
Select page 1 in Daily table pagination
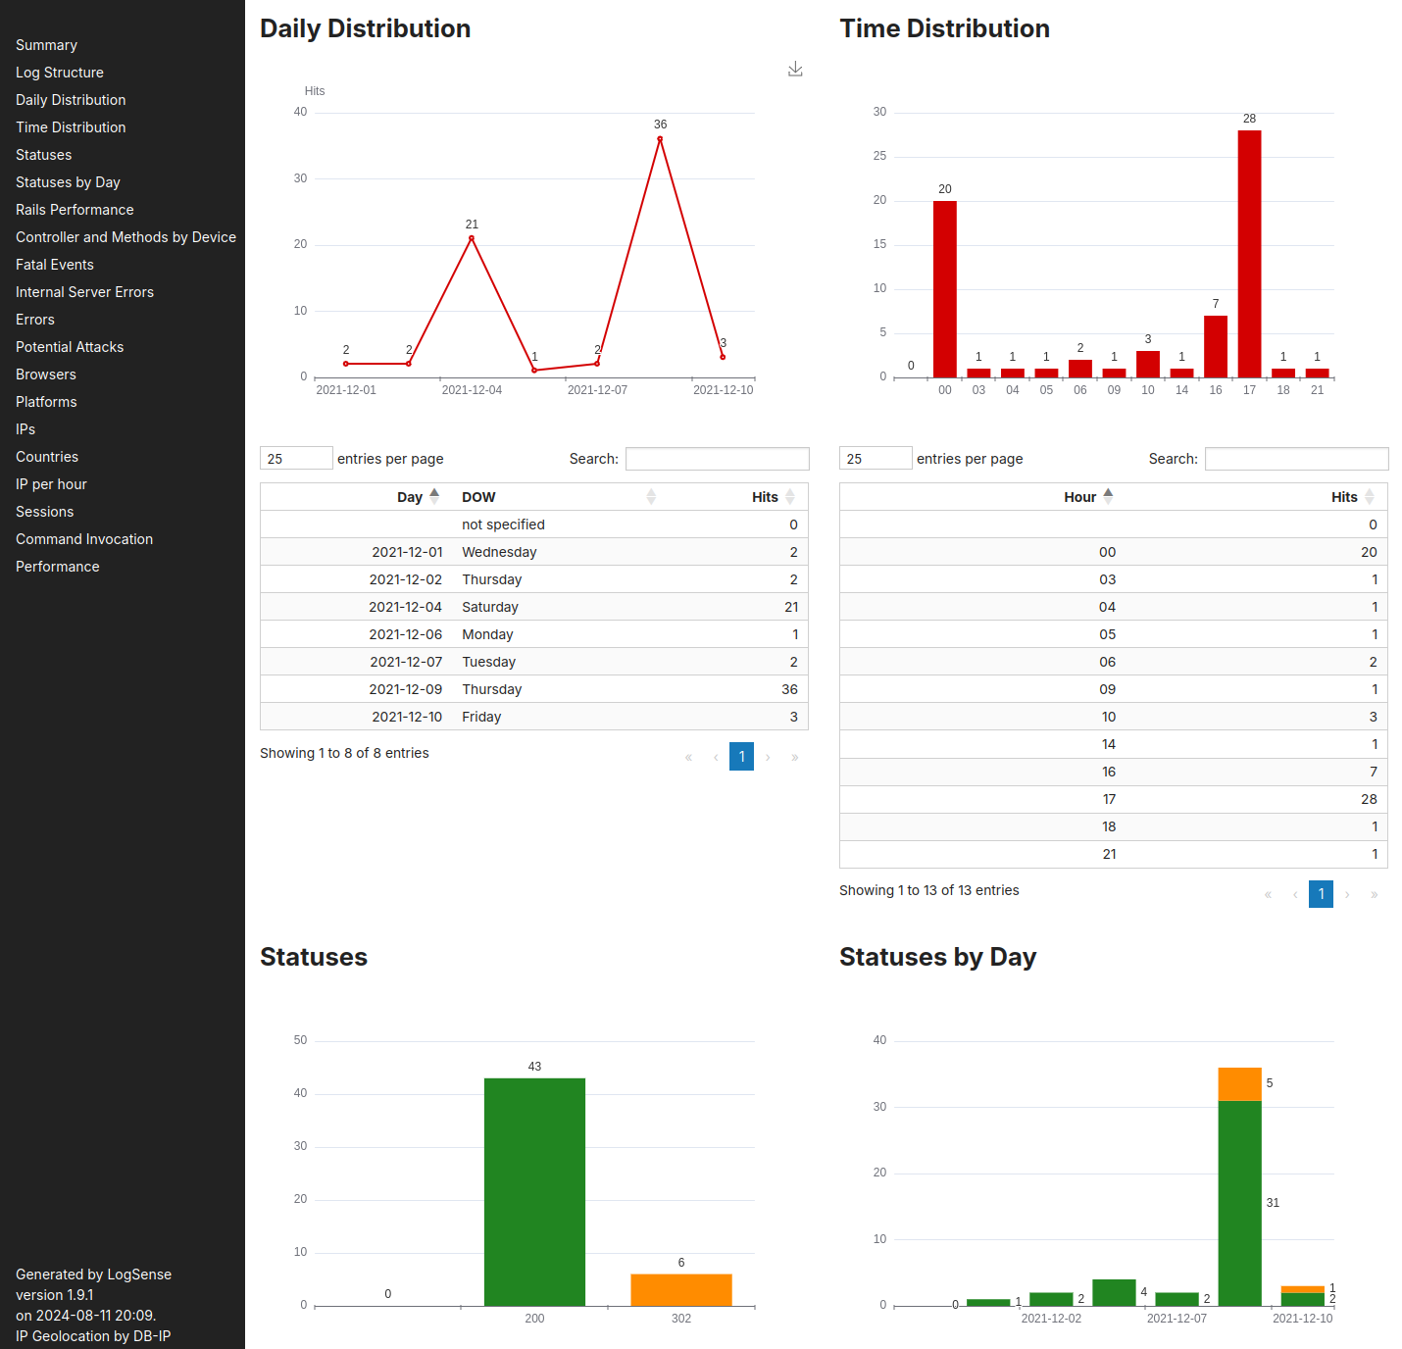point(742,756)
